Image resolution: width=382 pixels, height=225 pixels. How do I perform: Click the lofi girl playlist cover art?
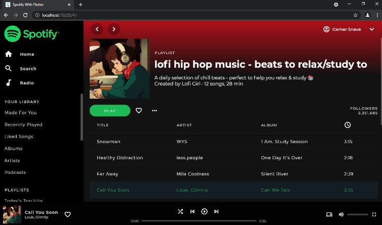point(120,69)
